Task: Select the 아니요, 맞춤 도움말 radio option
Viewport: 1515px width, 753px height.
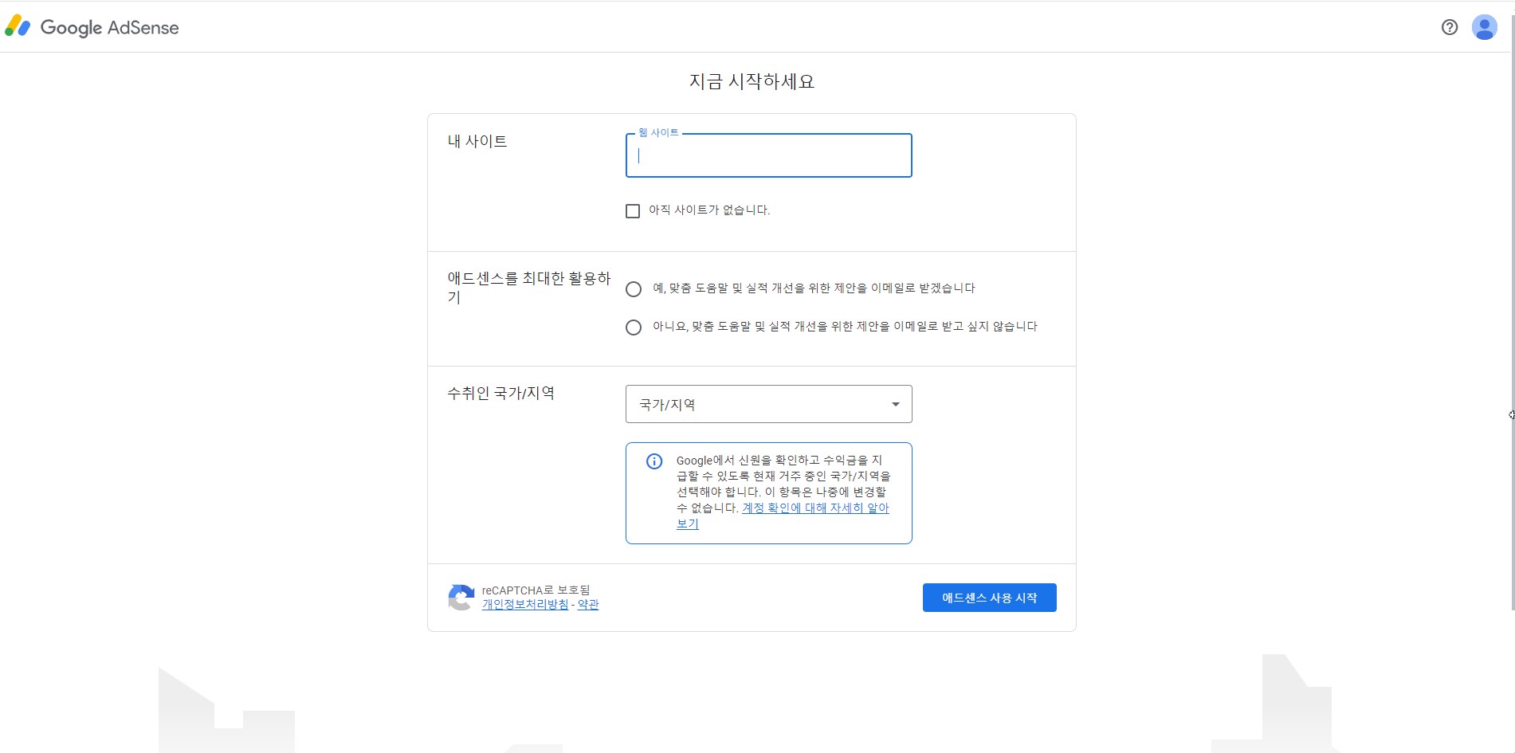Action: click(634, 327)
